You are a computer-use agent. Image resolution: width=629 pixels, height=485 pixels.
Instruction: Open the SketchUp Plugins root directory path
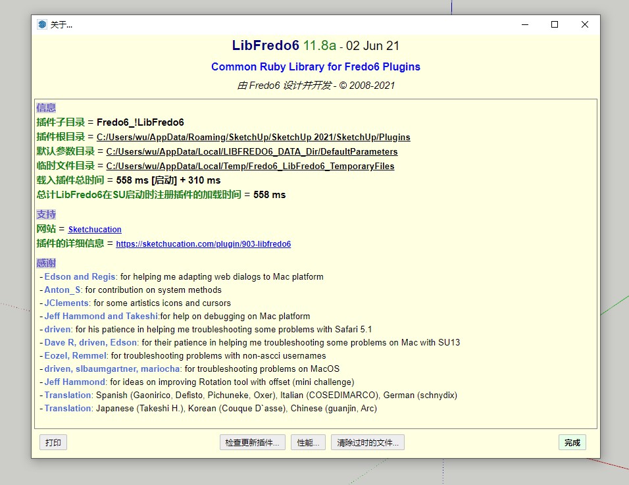(253, 138)
